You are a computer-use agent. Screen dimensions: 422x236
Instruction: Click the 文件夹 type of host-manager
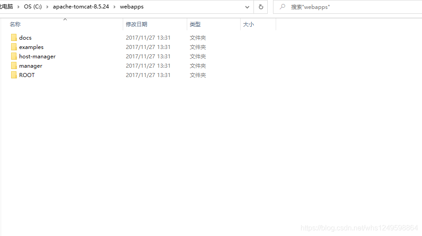pyautogui.click(x=198, y=57)
